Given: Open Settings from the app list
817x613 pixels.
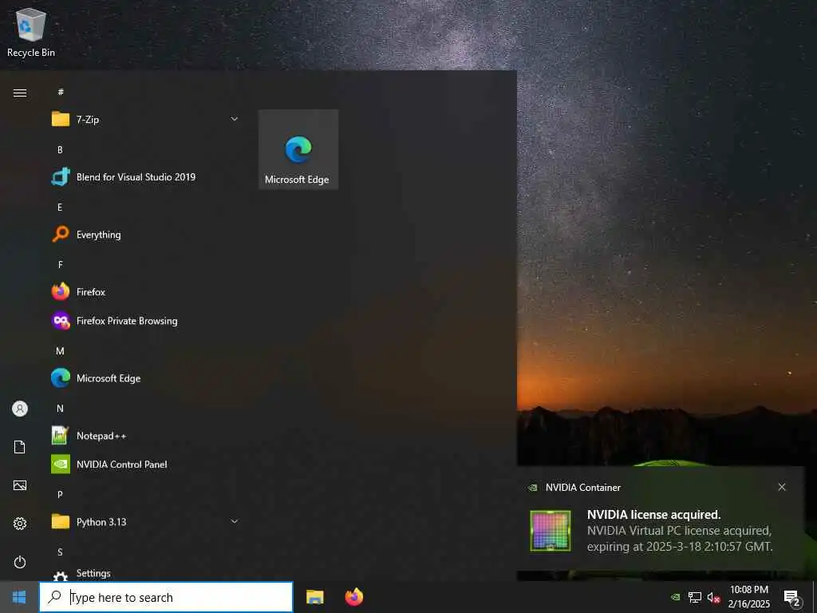Looking at the screenshot, I should pos(145,573).
